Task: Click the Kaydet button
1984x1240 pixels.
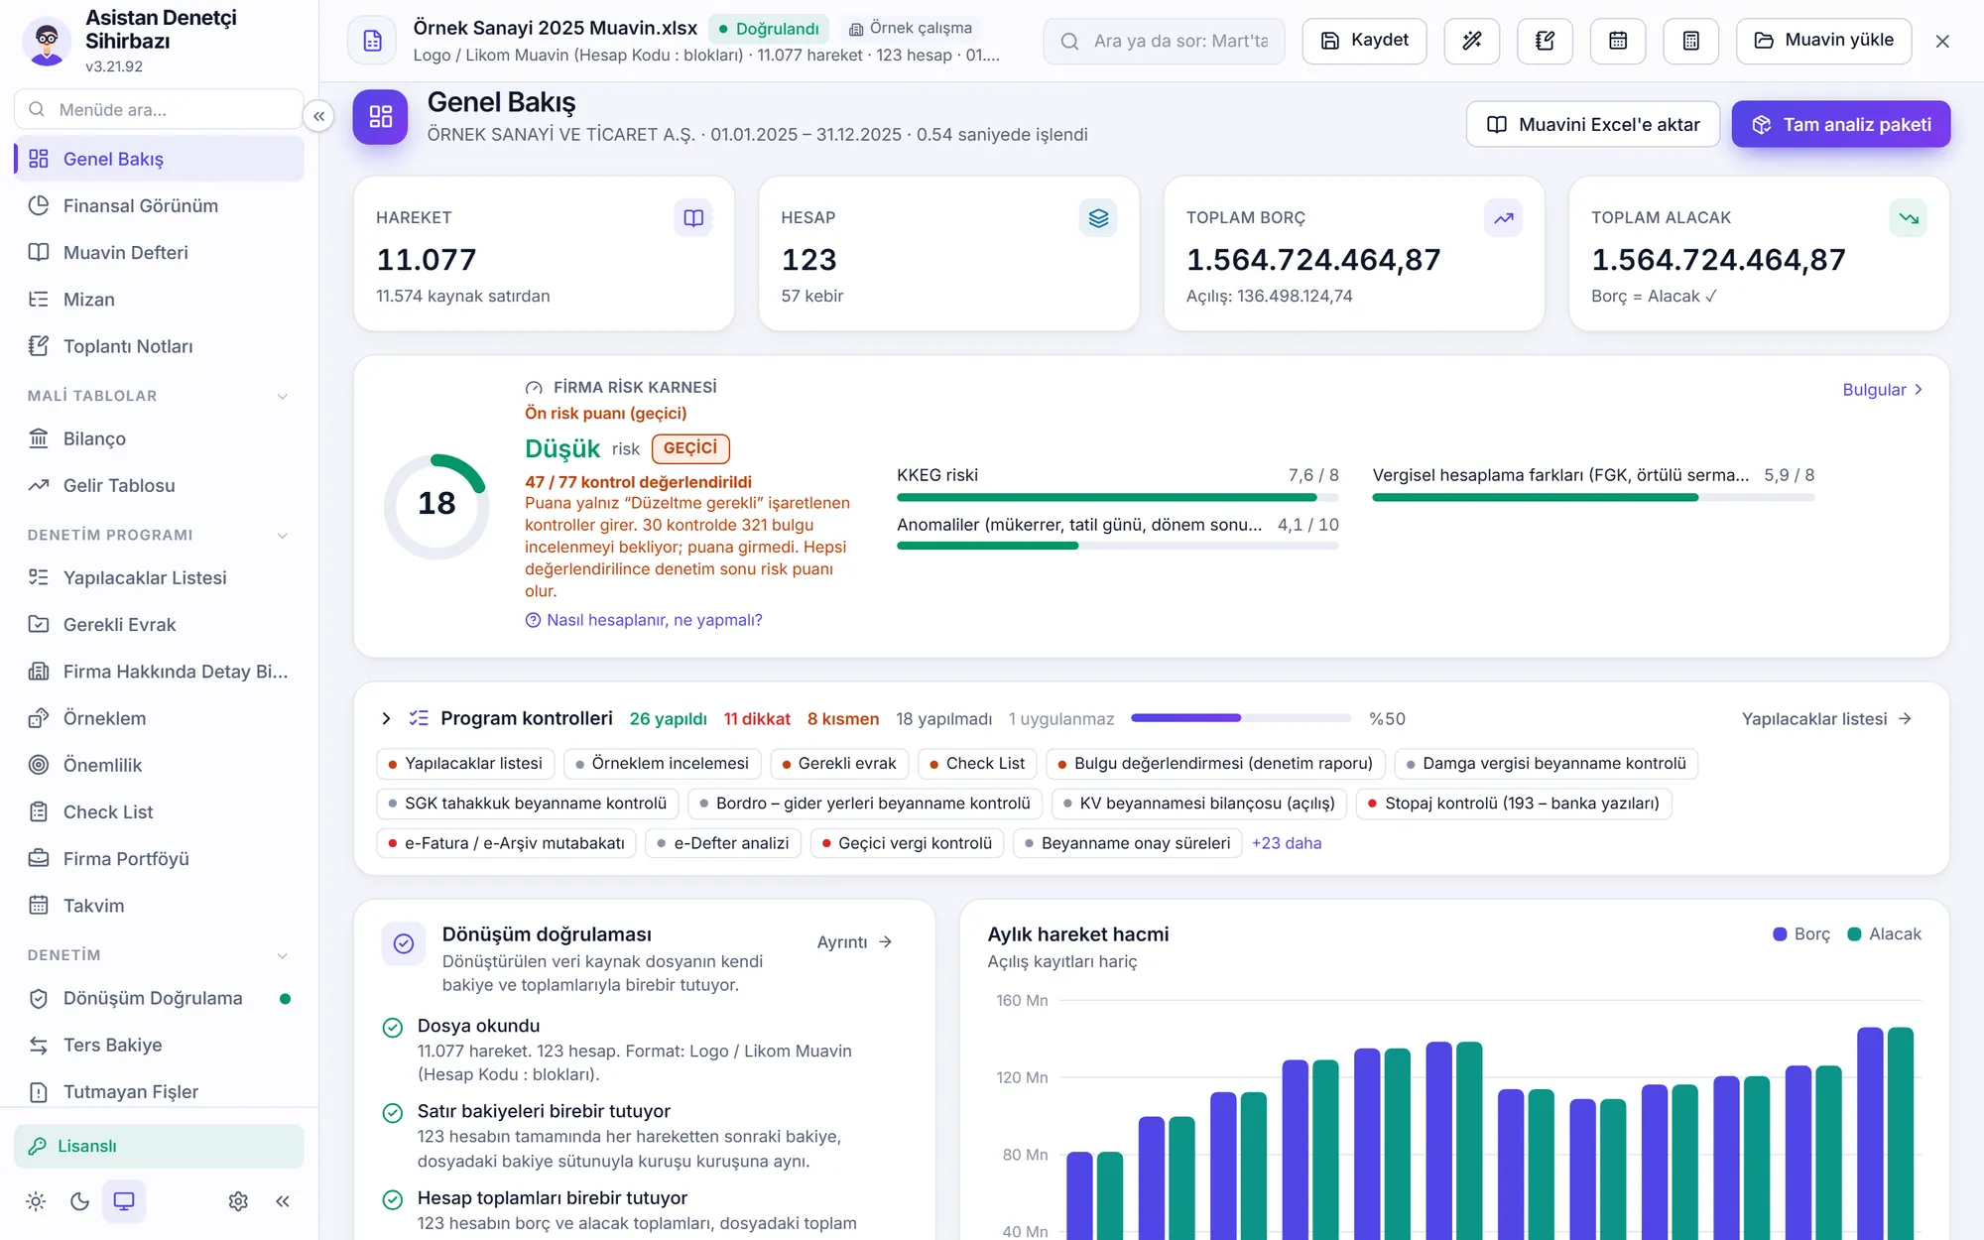Action: pyautogui.click(x=1364, y=41)
